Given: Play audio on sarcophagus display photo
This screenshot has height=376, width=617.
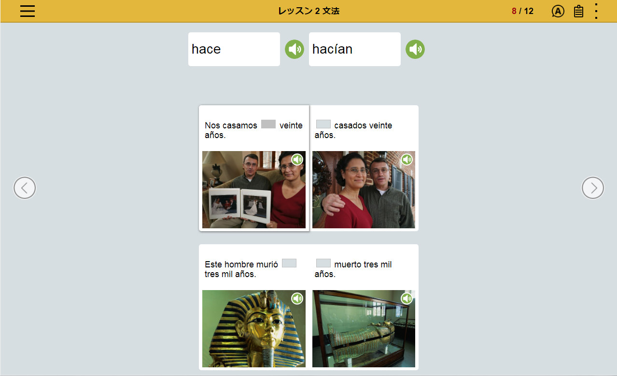Looking at the screenshot, I should [x=407, y=299].
